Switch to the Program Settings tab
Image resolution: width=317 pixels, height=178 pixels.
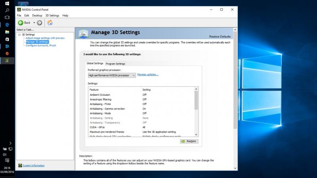(x=115, y=64)
